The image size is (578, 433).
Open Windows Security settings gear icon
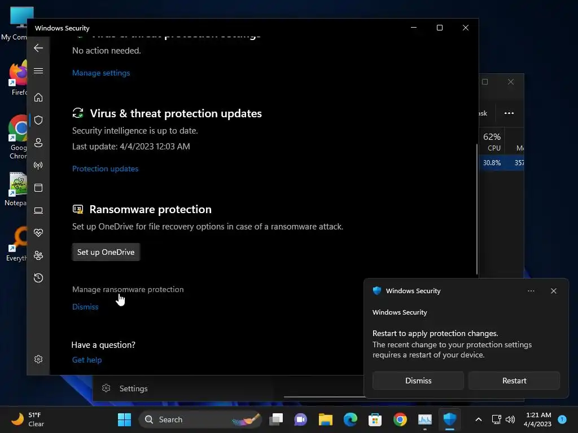[x=38, y=359]
